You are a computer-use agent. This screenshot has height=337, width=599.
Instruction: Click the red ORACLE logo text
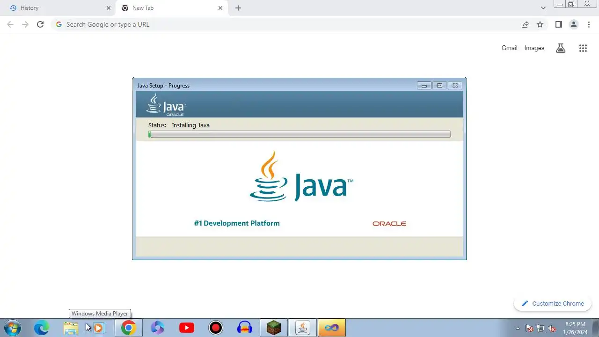(389, 224)
